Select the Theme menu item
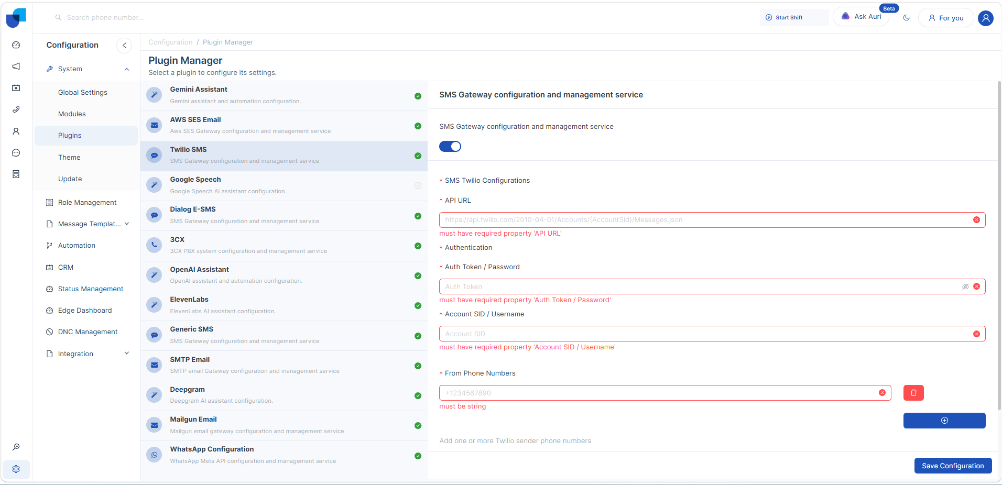This screenshot has height=485, width=1002. [x=69, y=158]
